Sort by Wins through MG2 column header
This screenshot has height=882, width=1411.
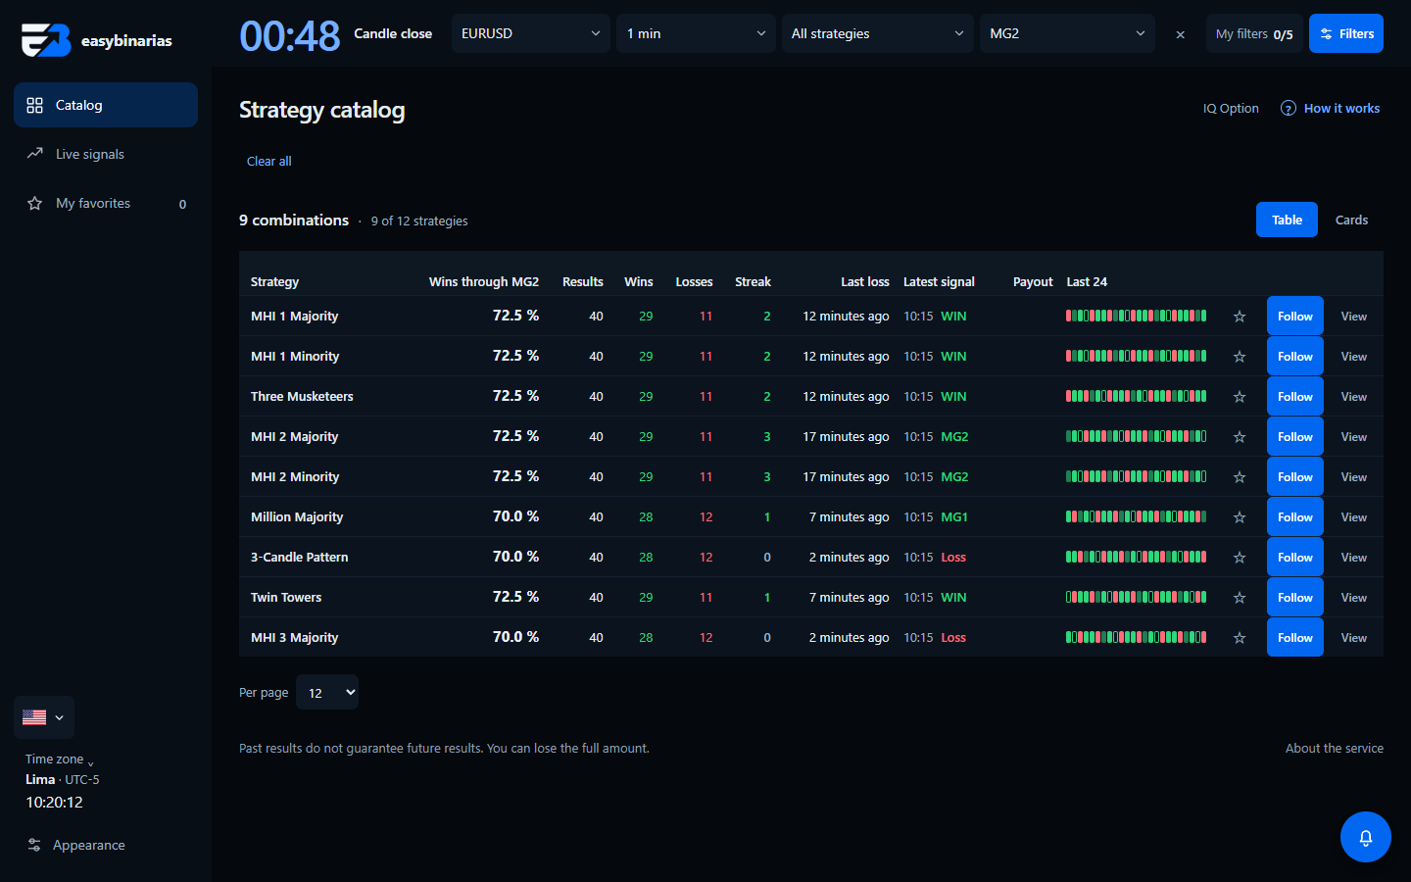click(484, 281)
